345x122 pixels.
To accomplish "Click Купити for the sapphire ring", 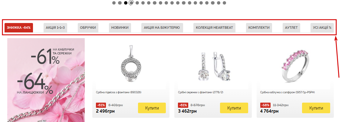I will point(316,108).
